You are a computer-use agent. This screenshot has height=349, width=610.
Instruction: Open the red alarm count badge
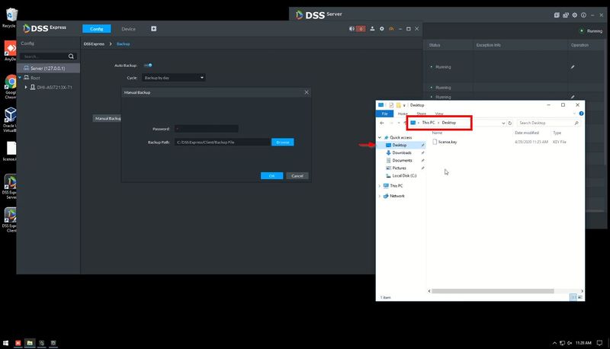361,29
